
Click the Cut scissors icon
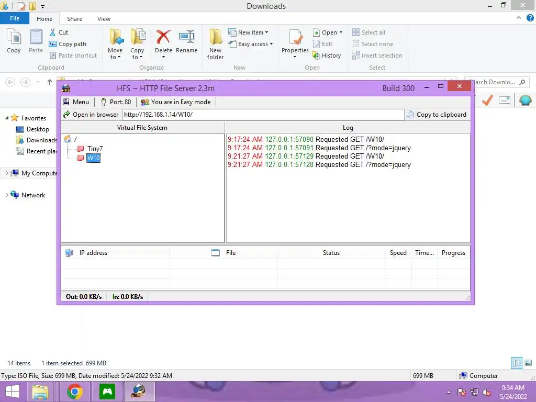(53, 32)
